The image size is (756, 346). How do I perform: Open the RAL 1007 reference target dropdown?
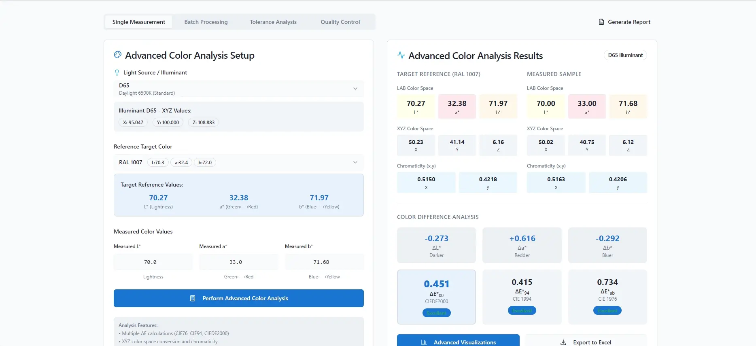[x=239, y=162]
